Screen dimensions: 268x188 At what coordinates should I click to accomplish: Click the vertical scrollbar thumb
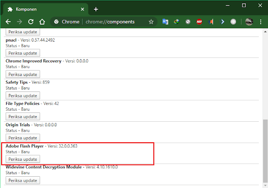(265, 151)
